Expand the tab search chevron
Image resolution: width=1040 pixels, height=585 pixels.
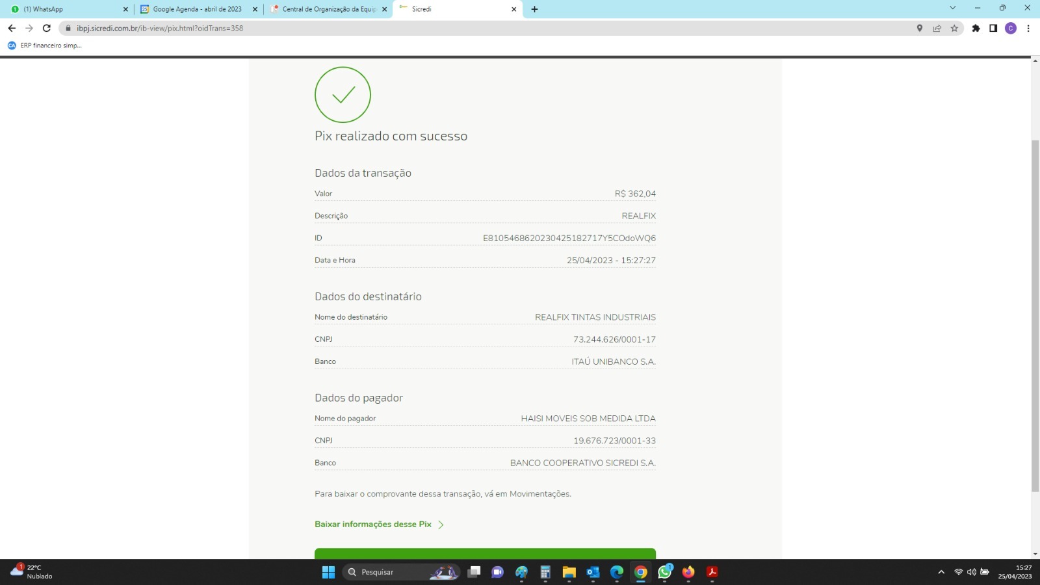pyautogui.click(x=952, y=8)
